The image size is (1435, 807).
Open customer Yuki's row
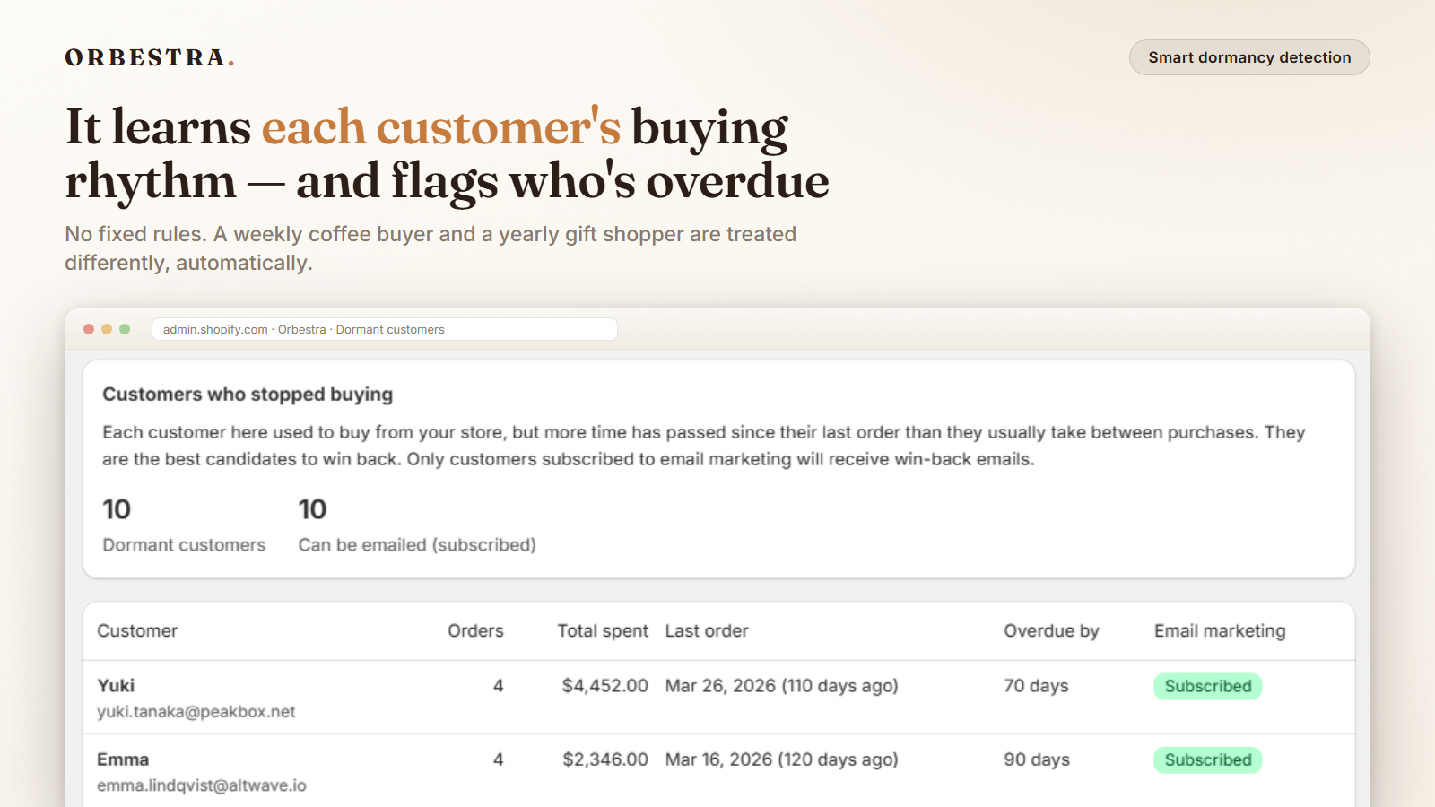(718, 698)
